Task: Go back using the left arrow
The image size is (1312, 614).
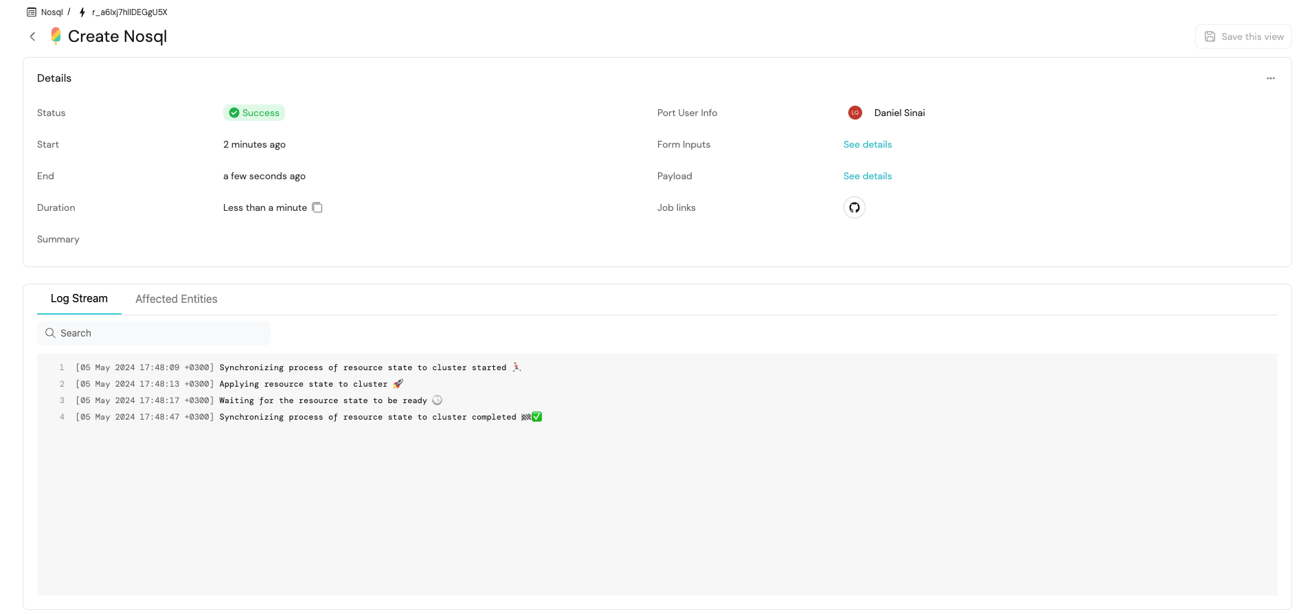Action: [32, 36]
